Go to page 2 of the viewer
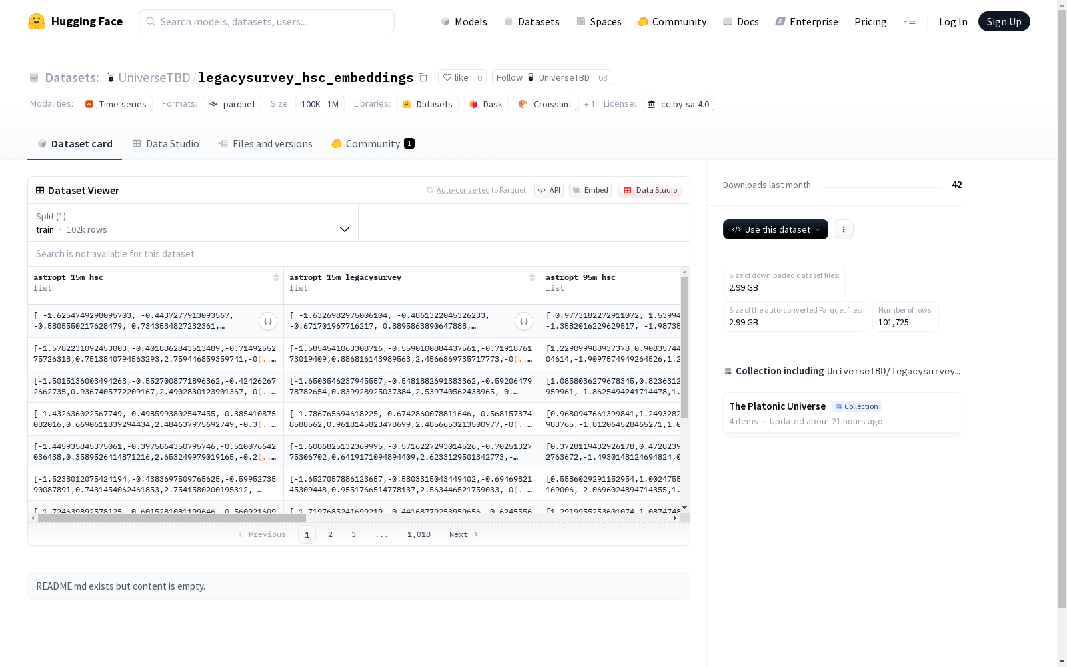 [330, 534]
